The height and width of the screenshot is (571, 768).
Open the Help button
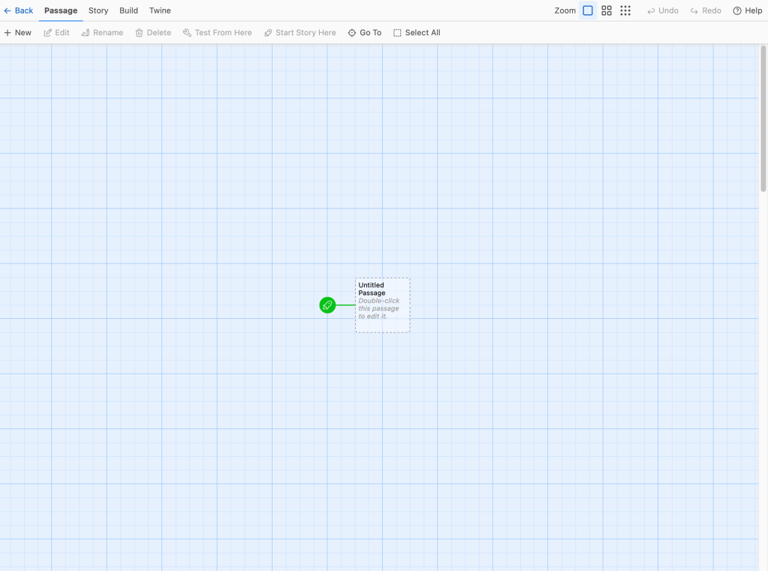[747, 11]
